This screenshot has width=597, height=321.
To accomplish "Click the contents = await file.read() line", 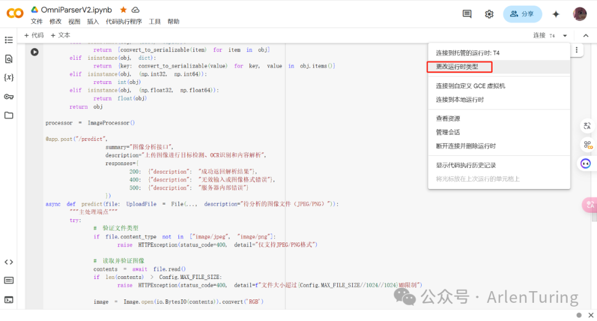I will tap(140, 269).
